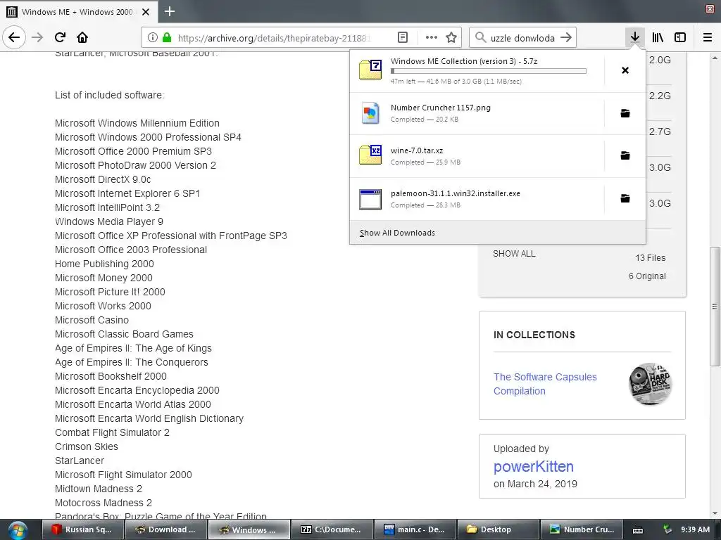Click 'Microsoft Flight Simulator 2000' text

point(123,475)
